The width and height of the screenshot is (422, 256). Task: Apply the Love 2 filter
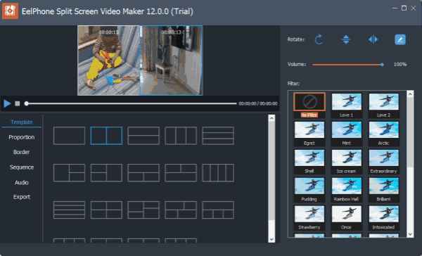383,105
